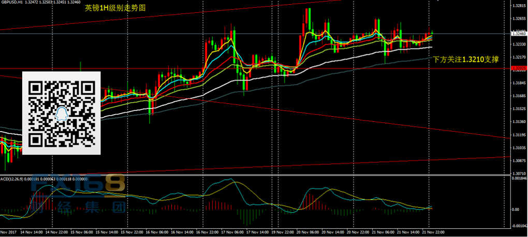528x237 pixels.
Task: Click the 1.32815 price axis label
Action: (518, 6)
